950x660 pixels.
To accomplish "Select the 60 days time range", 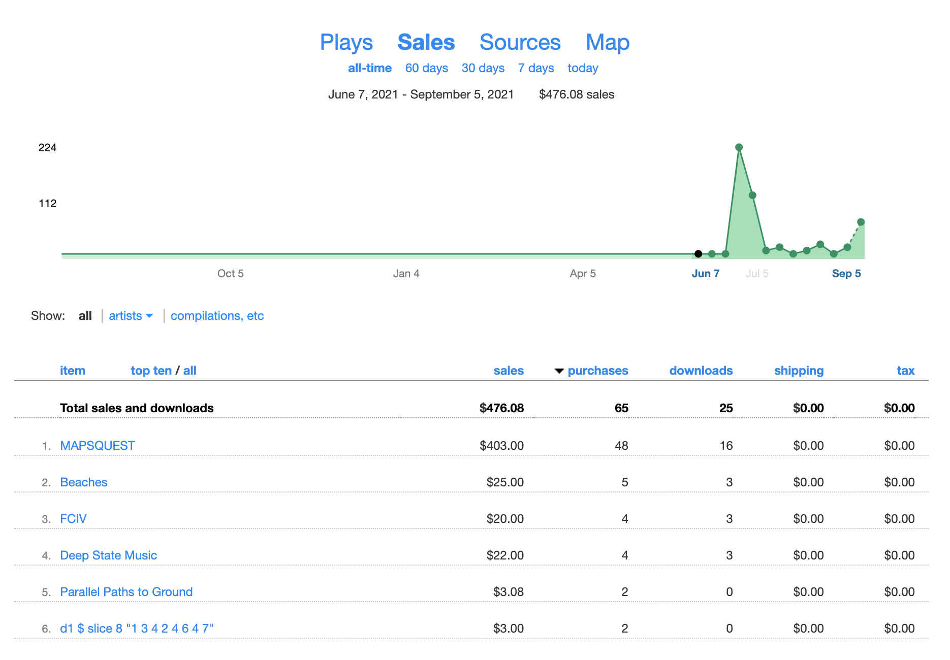I will 426,68.
